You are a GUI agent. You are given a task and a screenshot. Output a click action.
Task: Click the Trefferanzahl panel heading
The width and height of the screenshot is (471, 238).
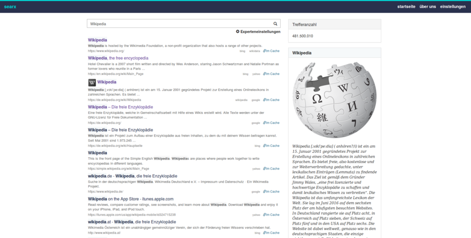(x=335, y=24)
